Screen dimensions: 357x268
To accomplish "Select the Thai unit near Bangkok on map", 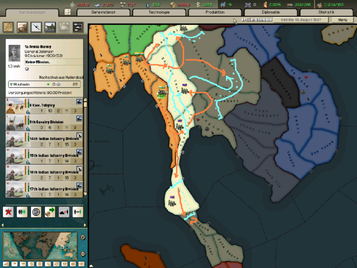I will click(x=180, y=125).
